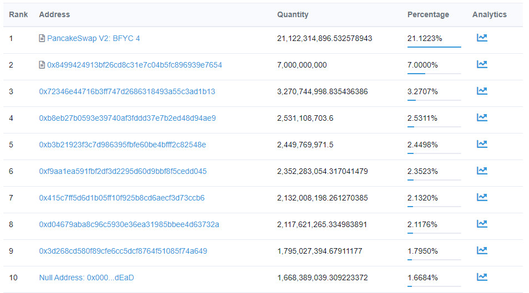Open address 0xb3b21923f3c7d986395fbfe60be4bfff2c82548e
Image resolution: width=529 pixels, height=293 pixels.
pos(123,145)
